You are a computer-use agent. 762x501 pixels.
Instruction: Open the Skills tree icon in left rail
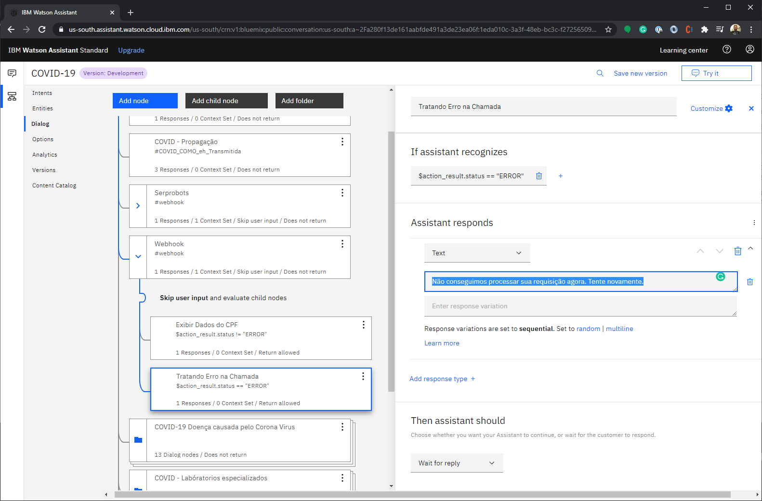(x=12, y=96)
